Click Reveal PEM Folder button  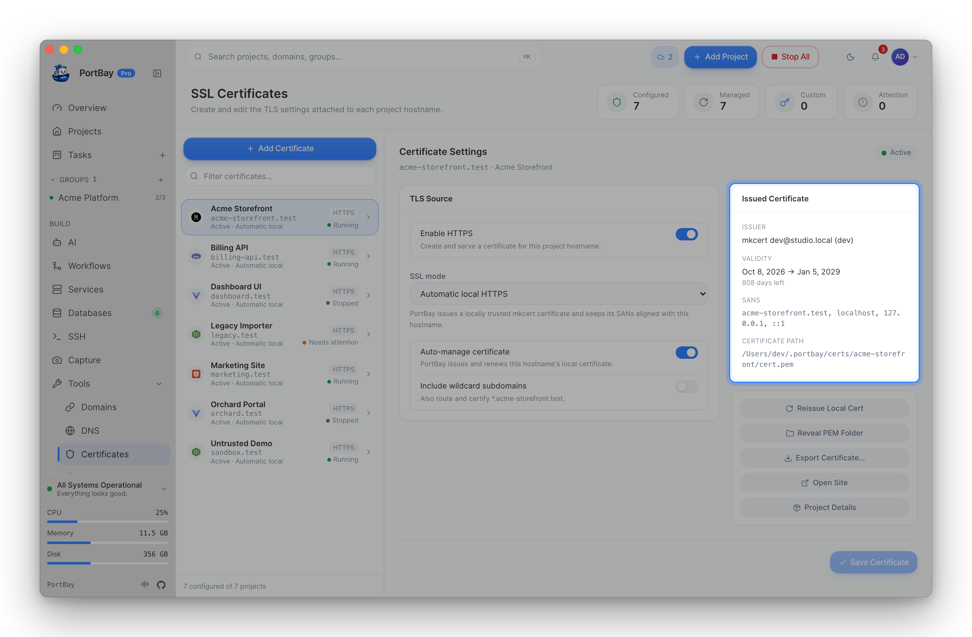pyautogui.click(x=824, y=433)
